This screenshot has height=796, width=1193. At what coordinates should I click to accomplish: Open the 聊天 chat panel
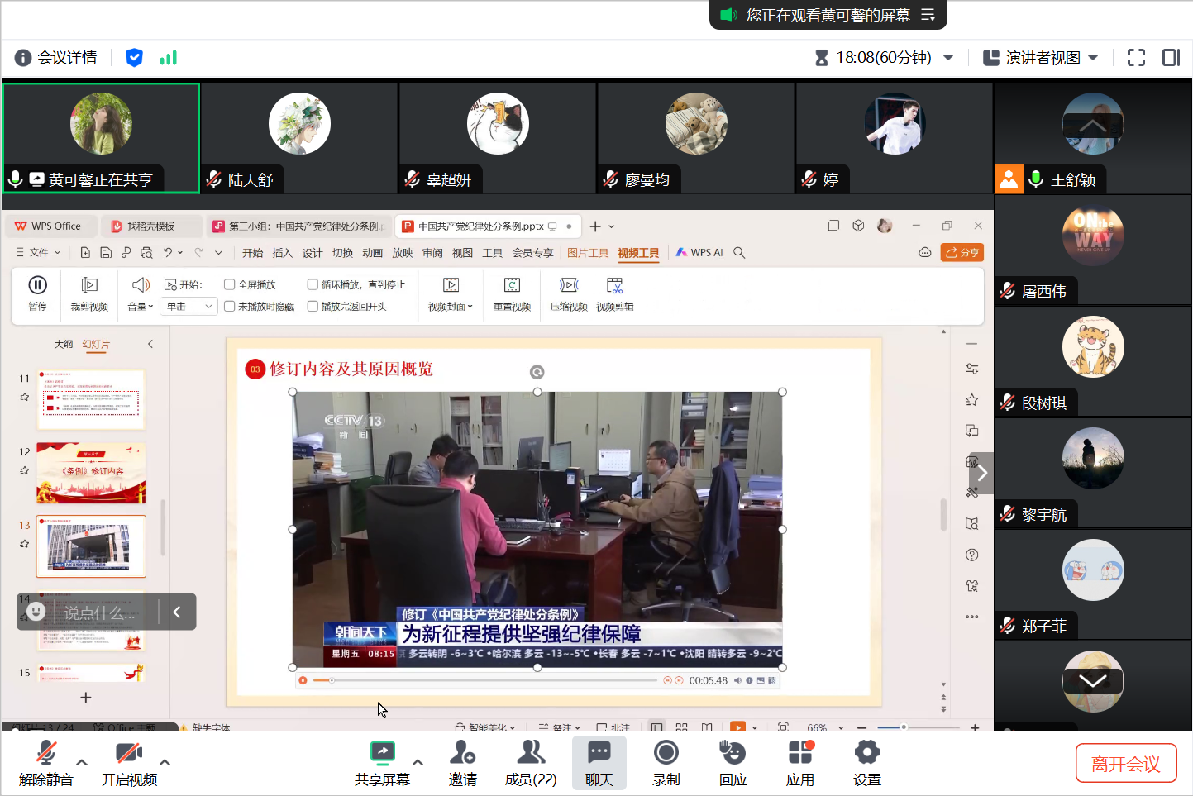tap(599, 753)
